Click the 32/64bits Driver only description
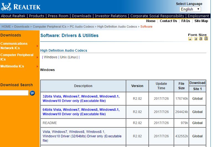The image size is (216, 147). pos(82,136)
